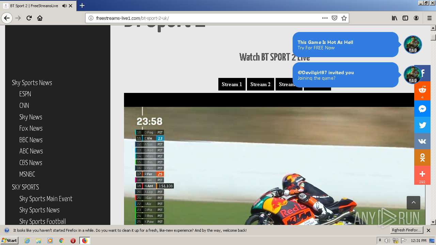
Task: Close the BT Sport 2 tab
Action: click(x=71, y=6)
